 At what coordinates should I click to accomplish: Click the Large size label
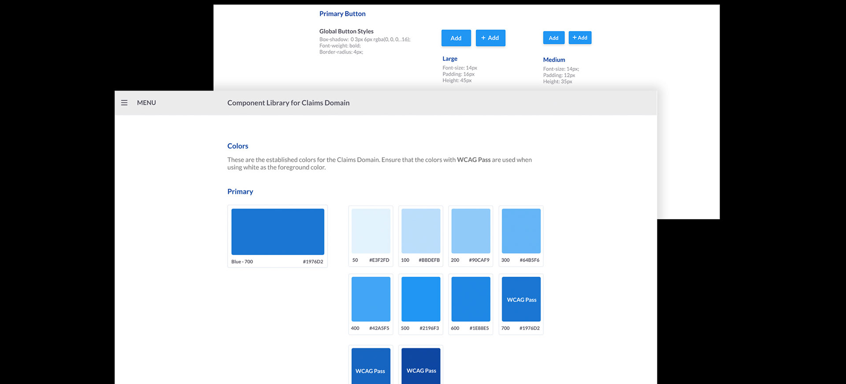point(450,59)
